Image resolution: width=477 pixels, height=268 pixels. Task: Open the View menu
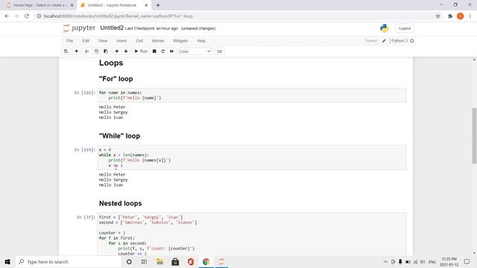[x=103, y=41]
